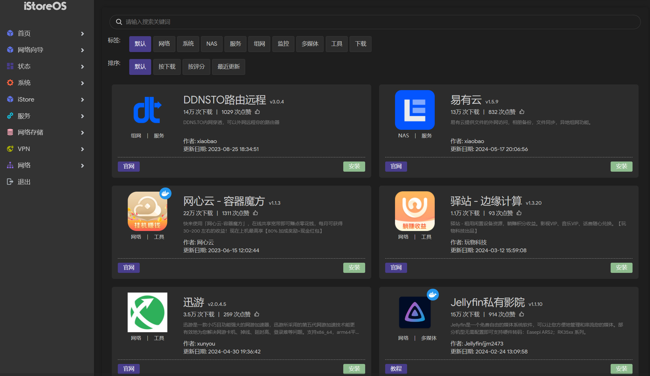The height and width of the screenshot is (376, 650).
Task: Install DDNSTO路由远程
Action: click(x=354, y=166)
